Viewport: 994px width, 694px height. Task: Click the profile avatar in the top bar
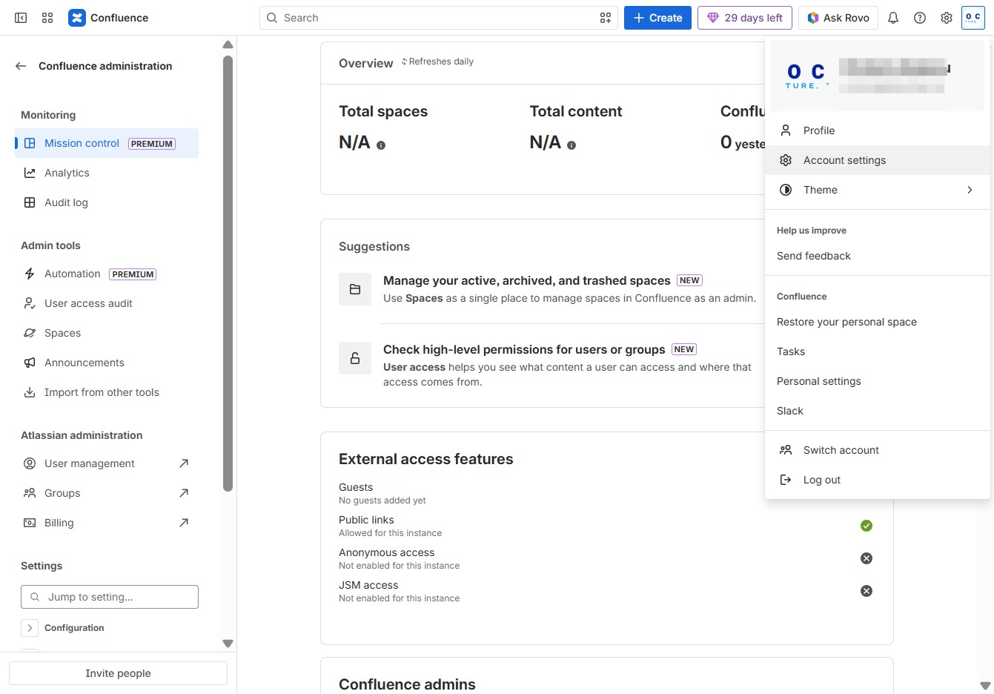click(x=973, y=18)
